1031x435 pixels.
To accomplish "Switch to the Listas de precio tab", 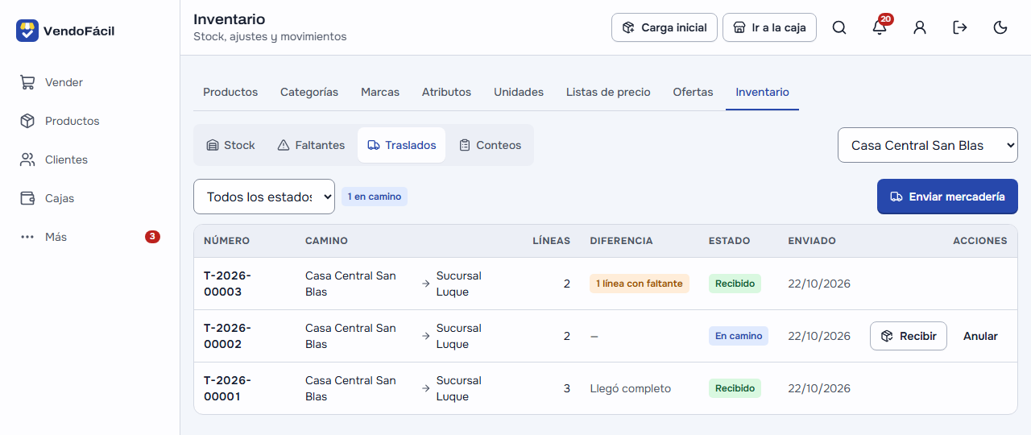I will click(608, 92).
